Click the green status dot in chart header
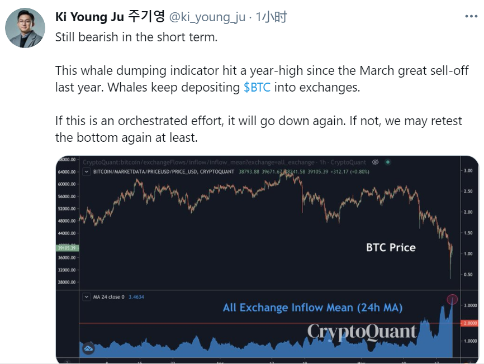 pos(388,162)
